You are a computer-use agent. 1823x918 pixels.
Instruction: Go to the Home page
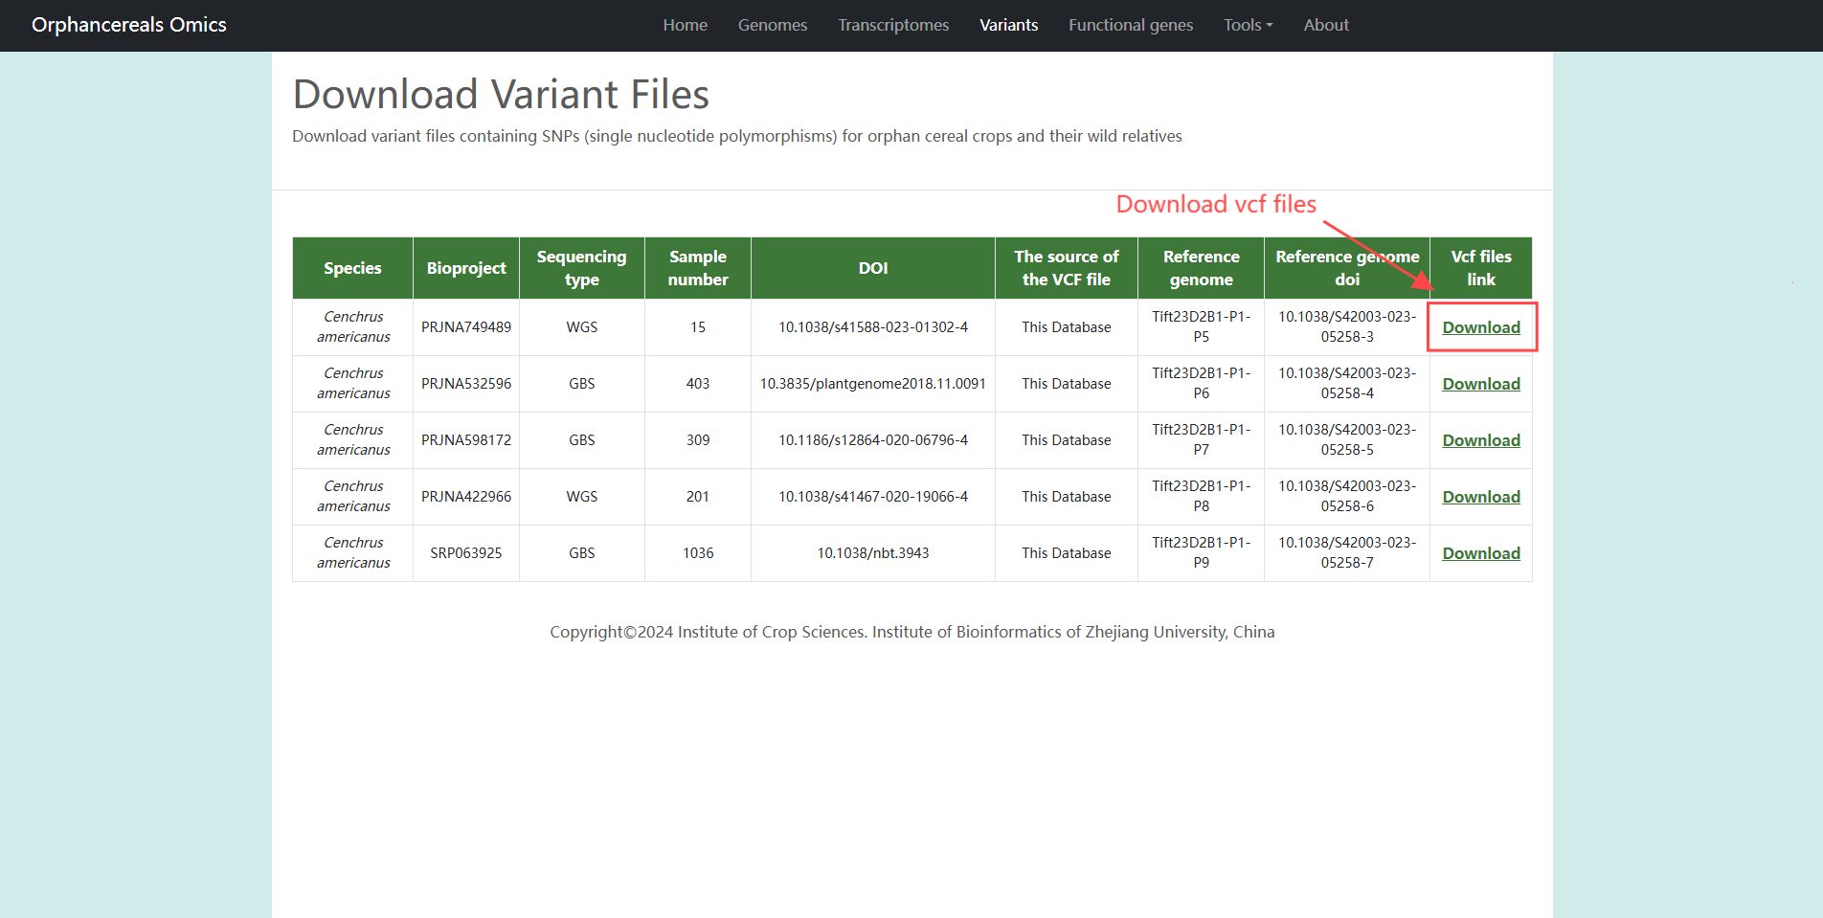click(685, 25)
